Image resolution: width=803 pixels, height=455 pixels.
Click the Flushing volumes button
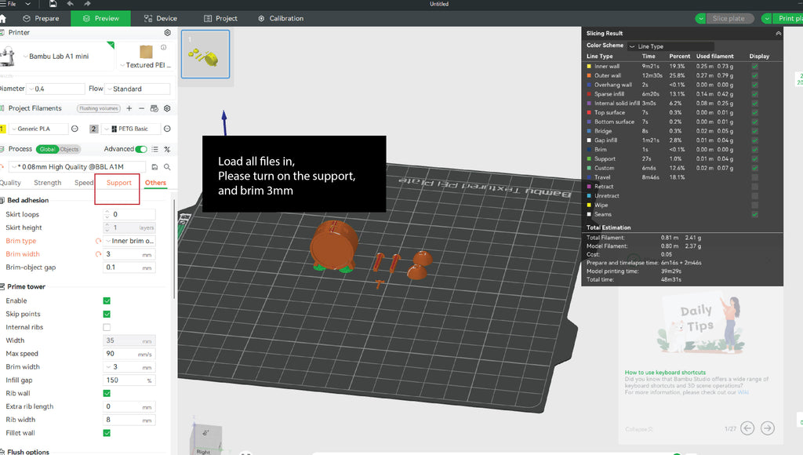(98, 108)
